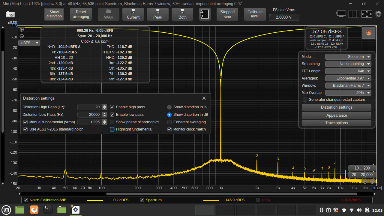The width and height of the screenshot is (384, 216).
Task: Click the red record button
Action: coord(369,33)
